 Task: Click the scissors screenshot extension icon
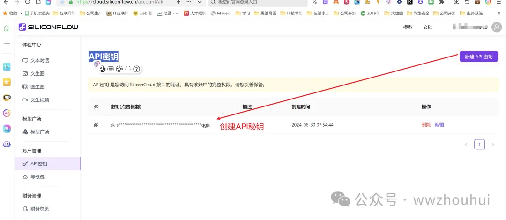click(315, 2)
